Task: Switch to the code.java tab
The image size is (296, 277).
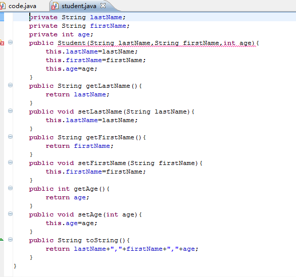Action: coord(22,6)
